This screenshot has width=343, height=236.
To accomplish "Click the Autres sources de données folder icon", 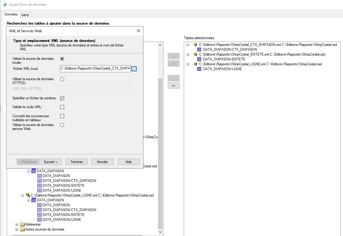I will click(22, 229).
